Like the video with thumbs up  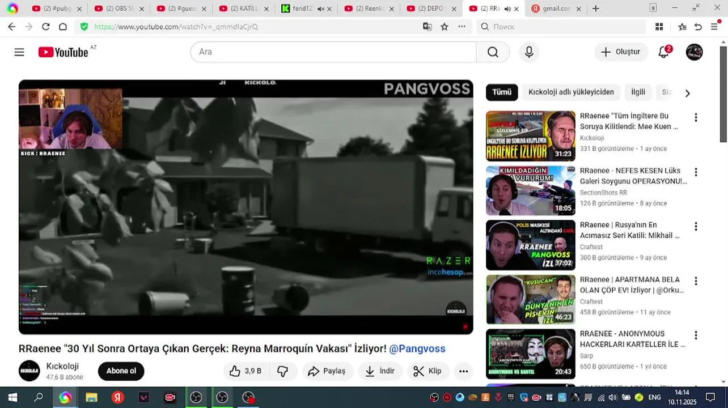point(246,371)
